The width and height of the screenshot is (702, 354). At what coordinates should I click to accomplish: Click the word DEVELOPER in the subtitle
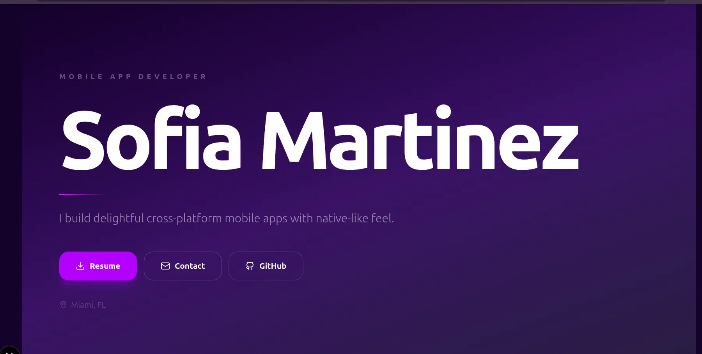[172, 77]
